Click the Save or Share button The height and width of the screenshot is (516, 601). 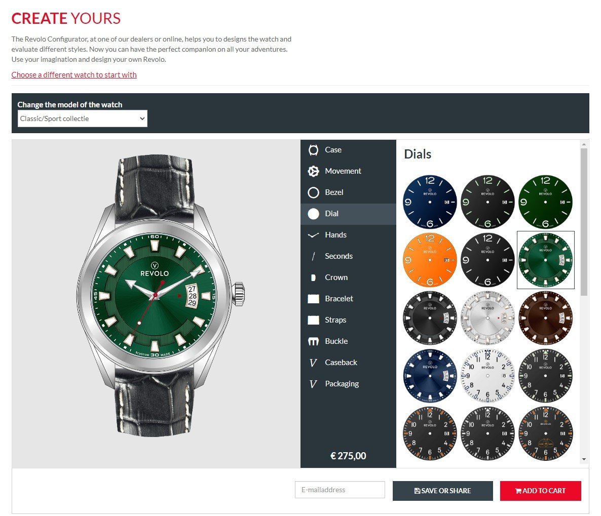point(443,491)
